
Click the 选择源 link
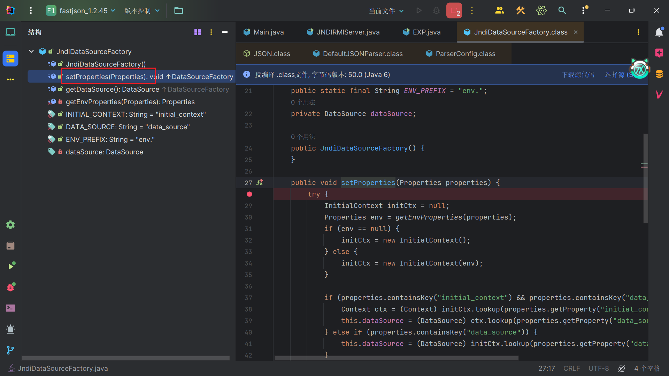(619, 75)
